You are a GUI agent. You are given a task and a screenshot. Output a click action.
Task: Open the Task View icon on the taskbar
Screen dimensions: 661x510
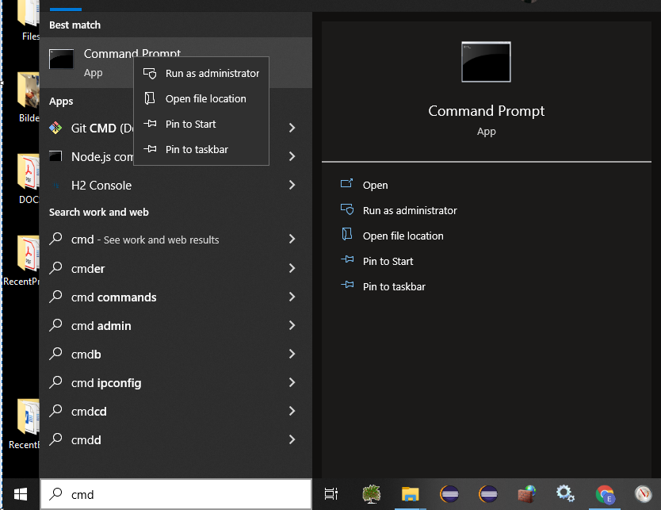pos(331,494)
